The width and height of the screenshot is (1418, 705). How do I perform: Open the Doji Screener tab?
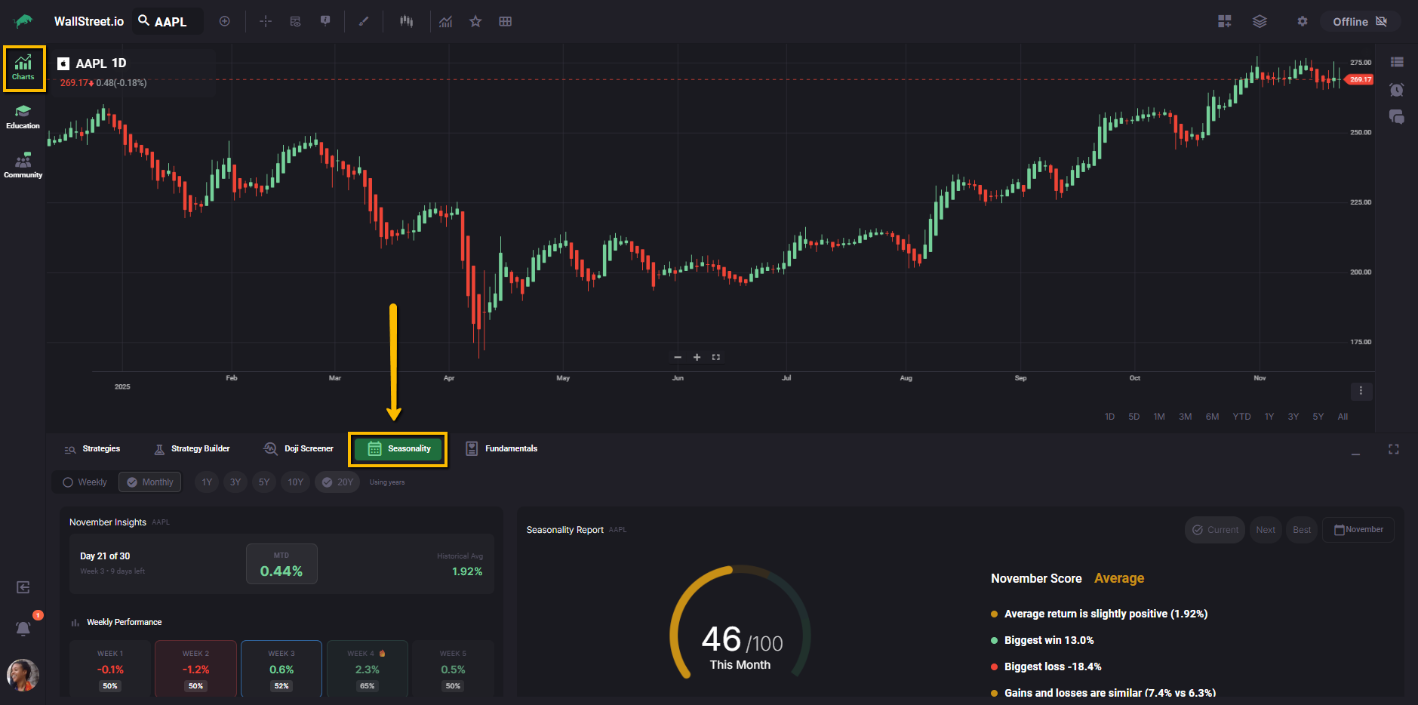[x=299, y=449]
